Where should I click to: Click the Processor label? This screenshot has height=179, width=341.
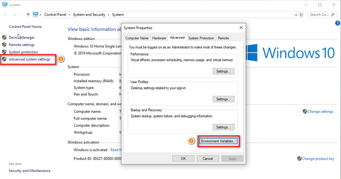coord(82,74)
